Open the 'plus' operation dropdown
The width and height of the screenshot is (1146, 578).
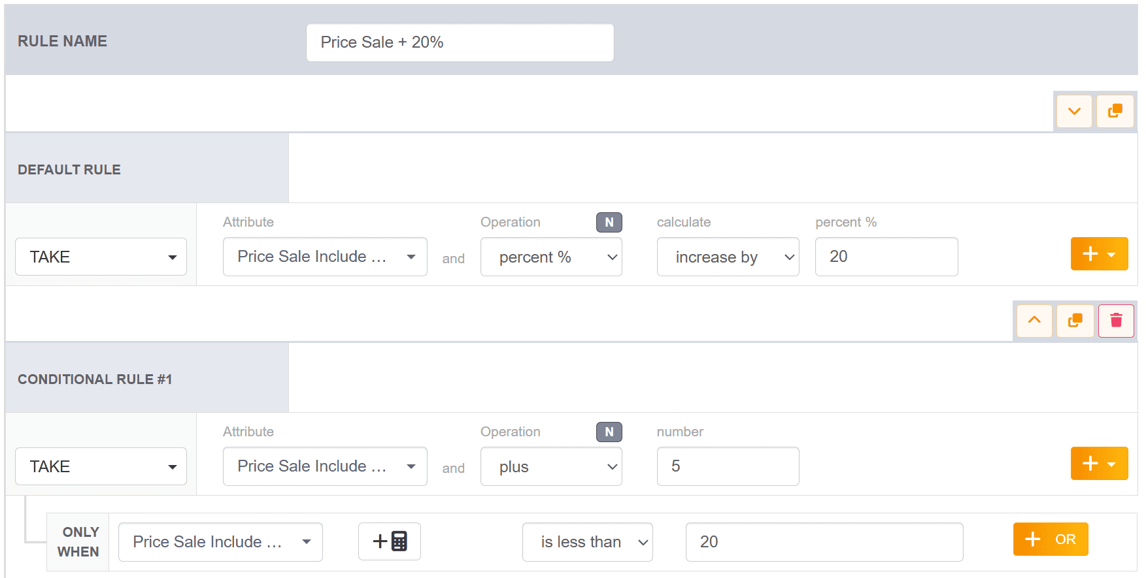[550, 467]
